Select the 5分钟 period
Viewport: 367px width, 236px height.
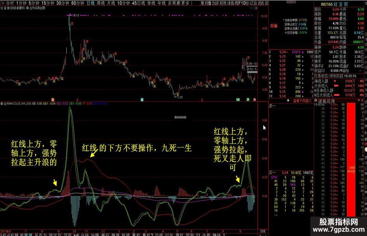34,3
